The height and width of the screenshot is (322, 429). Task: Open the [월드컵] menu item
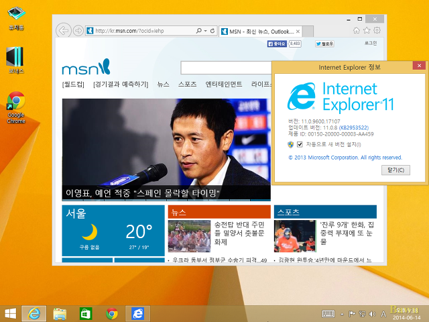pos(73,85)
